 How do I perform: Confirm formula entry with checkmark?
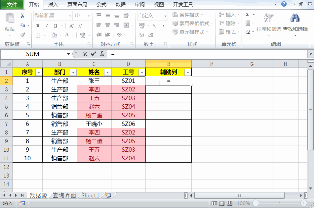coord(93,54)
